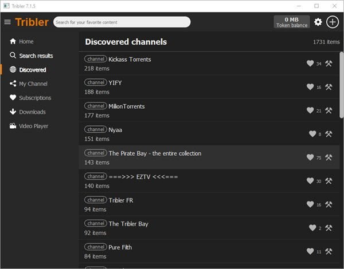344x269 pixels.
Task: Click the channel list vertical scrollbar
Action: [341, 85]
